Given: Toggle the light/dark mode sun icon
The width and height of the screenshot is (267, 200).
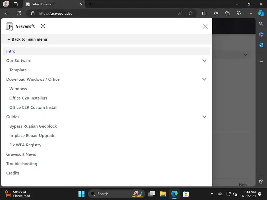Looking at the screenshot, I should click(43, 26).
